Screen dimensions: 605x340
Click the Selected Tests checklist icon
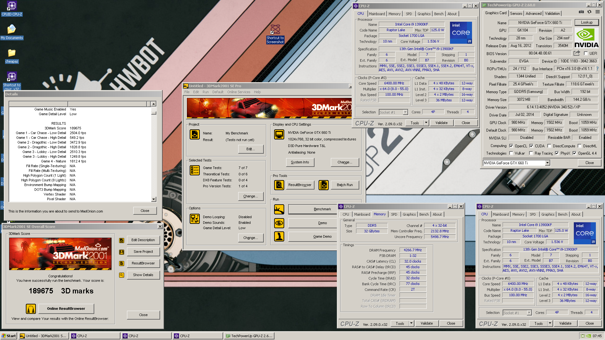(x=195, y=170)
